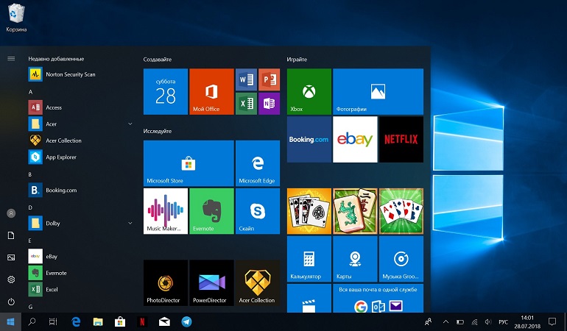Open the Карты tile
567x331 pixels.
click(x=355, y=259)
